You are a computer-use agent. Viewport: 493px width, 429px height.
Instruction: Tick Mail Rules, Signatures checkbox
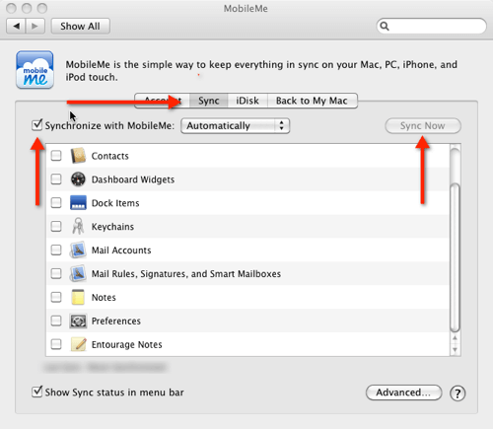coord(56,273)
